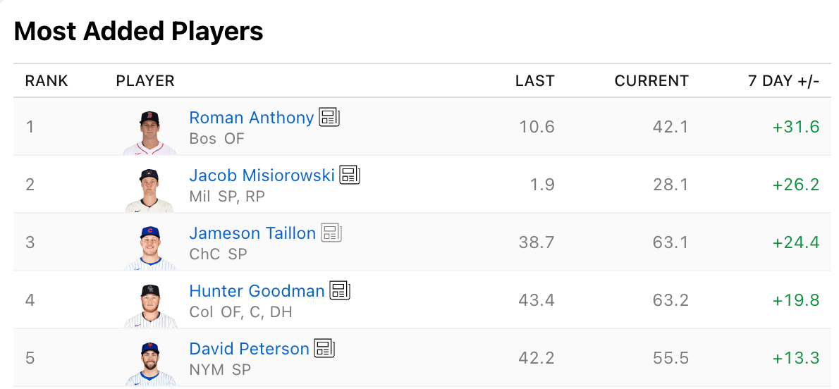Screen dimensions: 839x389
Task: Open Jacob Misiorowski's player page link
Action: (262, 175)
